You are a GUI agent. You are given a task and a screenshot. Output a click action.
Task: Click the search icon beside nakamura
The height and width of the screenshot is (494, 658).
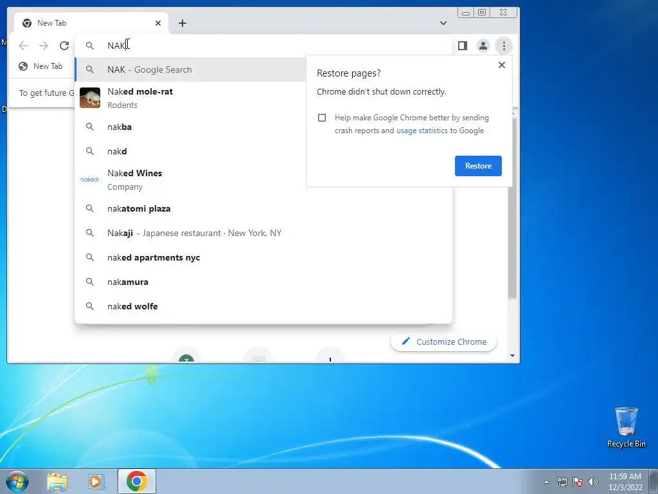coord(90,282)
